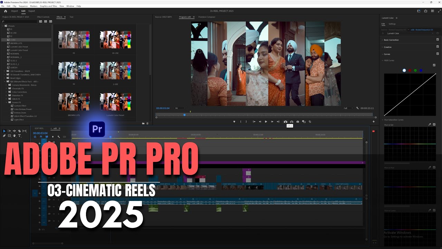Select the BROWN LUTS preset in tree
The image size is (442, 249).
tap(16, 43)
